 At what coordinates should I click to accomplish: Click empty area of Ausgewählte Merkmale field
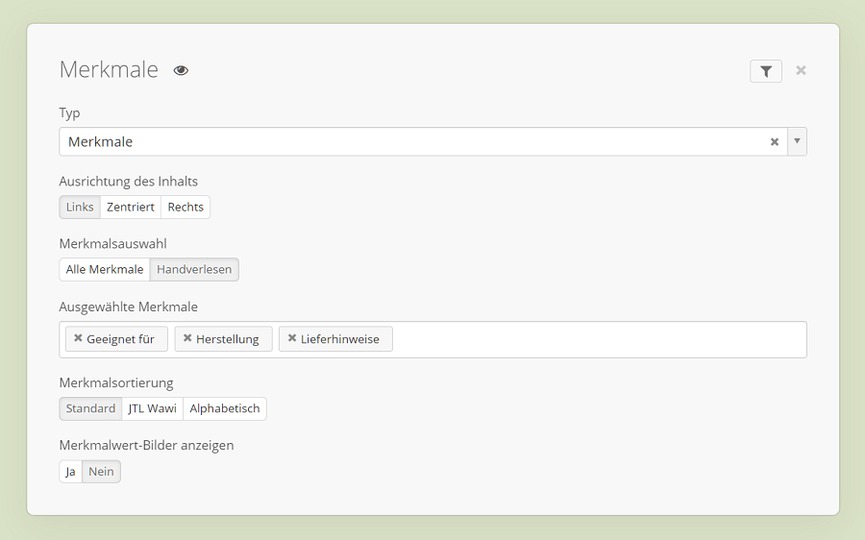(x=596, y=339)
